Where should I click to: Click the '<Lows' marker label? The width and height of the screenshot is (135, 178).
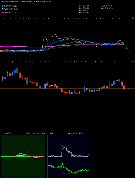pyautogui.click(x=133, y=61)
